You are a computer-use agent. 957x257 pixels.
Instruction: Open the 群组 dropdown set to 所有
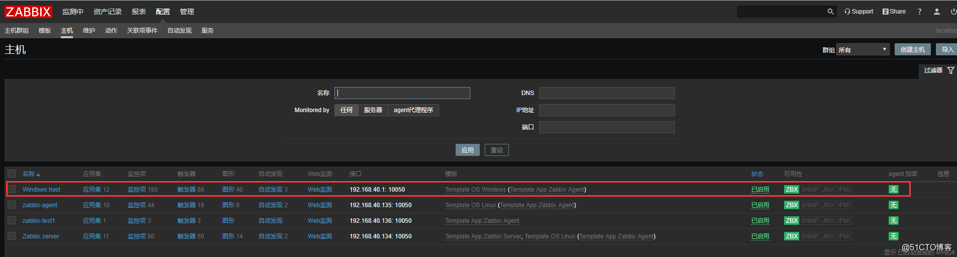[863, 50]
